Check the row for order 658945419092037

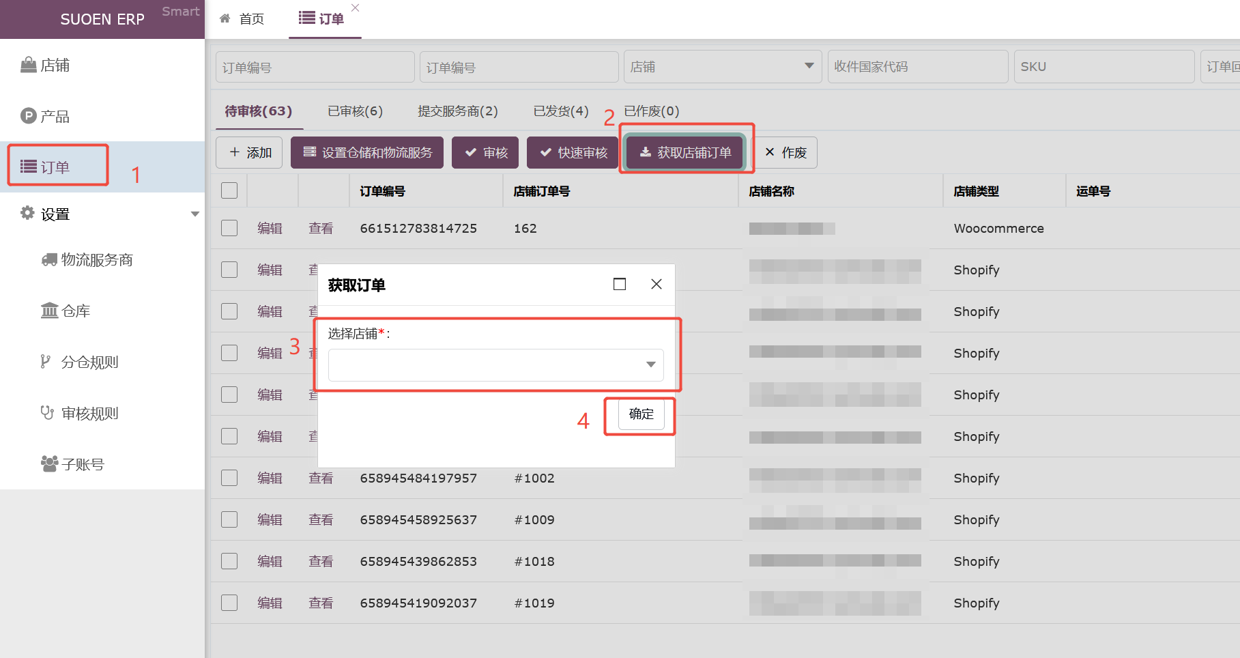click(229, 603)
